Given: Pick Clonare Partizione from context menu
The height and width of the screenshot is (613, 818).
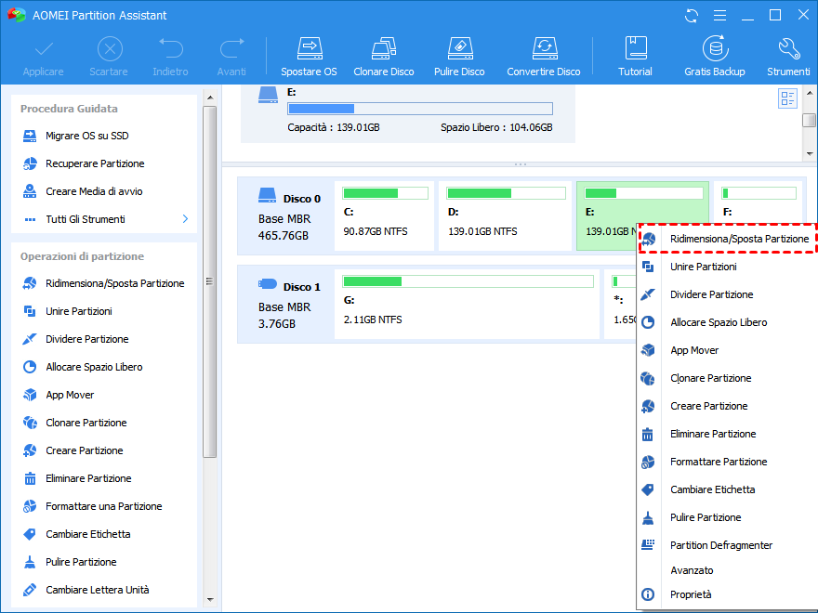Looking at the screenshot, I should [727, 378].
